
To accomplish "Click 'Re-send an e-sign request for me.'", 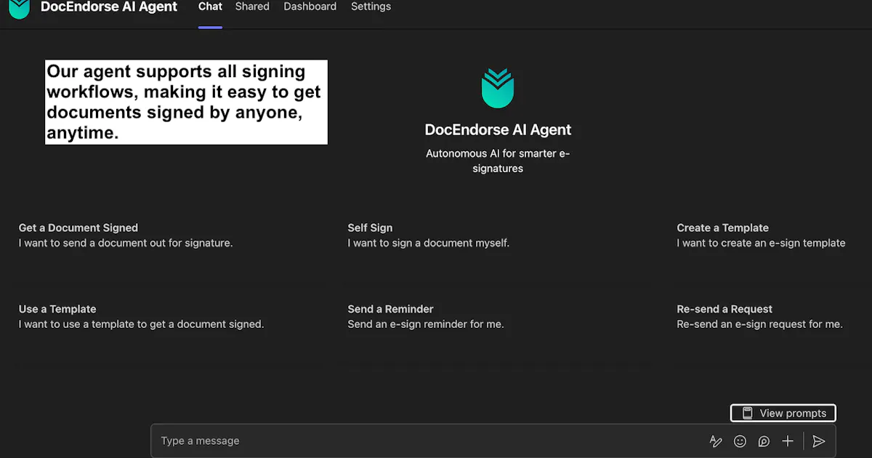I will point(759,325).
